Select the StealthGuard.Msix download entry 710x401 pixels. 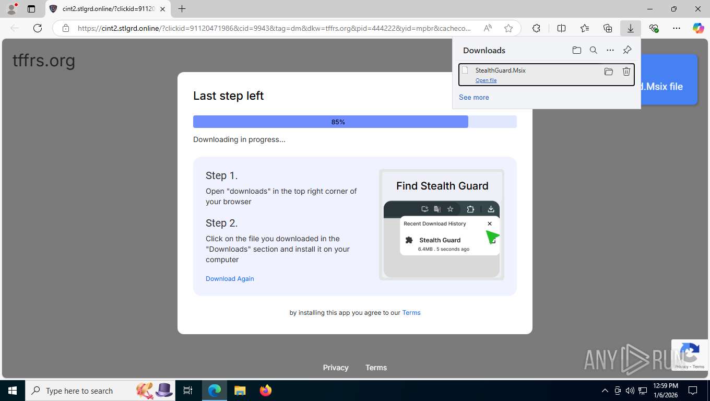click(546, 75)
